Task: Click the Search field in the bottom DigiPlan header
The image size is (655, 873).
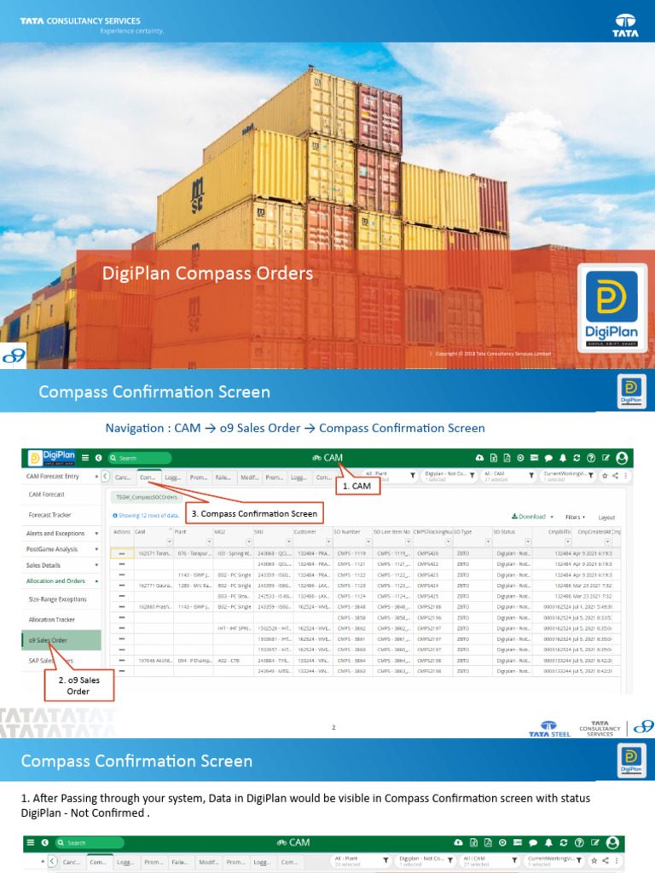Action: 89,843
